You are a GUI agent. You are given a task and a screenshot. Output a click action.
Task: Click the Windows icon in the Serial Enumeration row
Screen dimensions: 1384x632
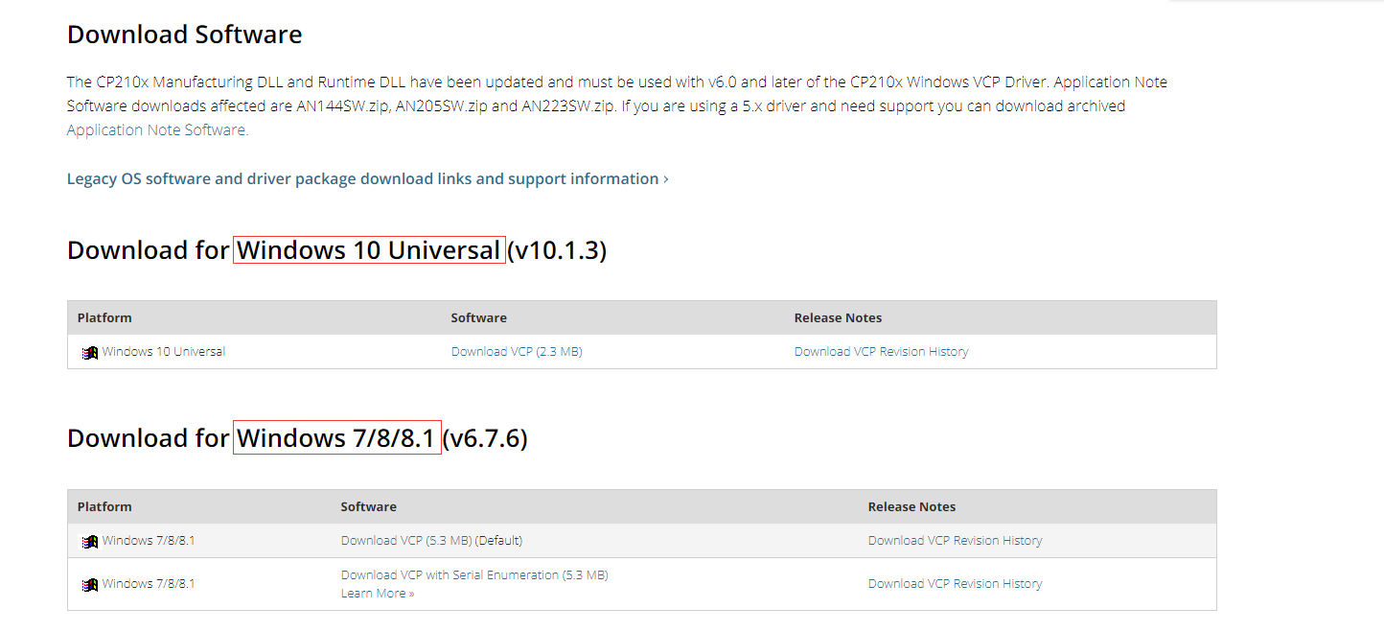(90, 585)
